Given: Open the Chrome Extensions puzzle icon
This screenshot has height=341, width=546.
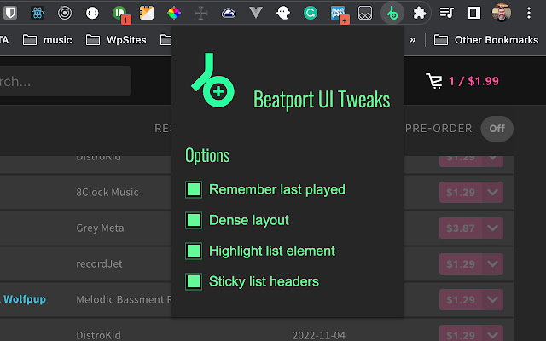Looking at the screenshot, I should 419,13.
